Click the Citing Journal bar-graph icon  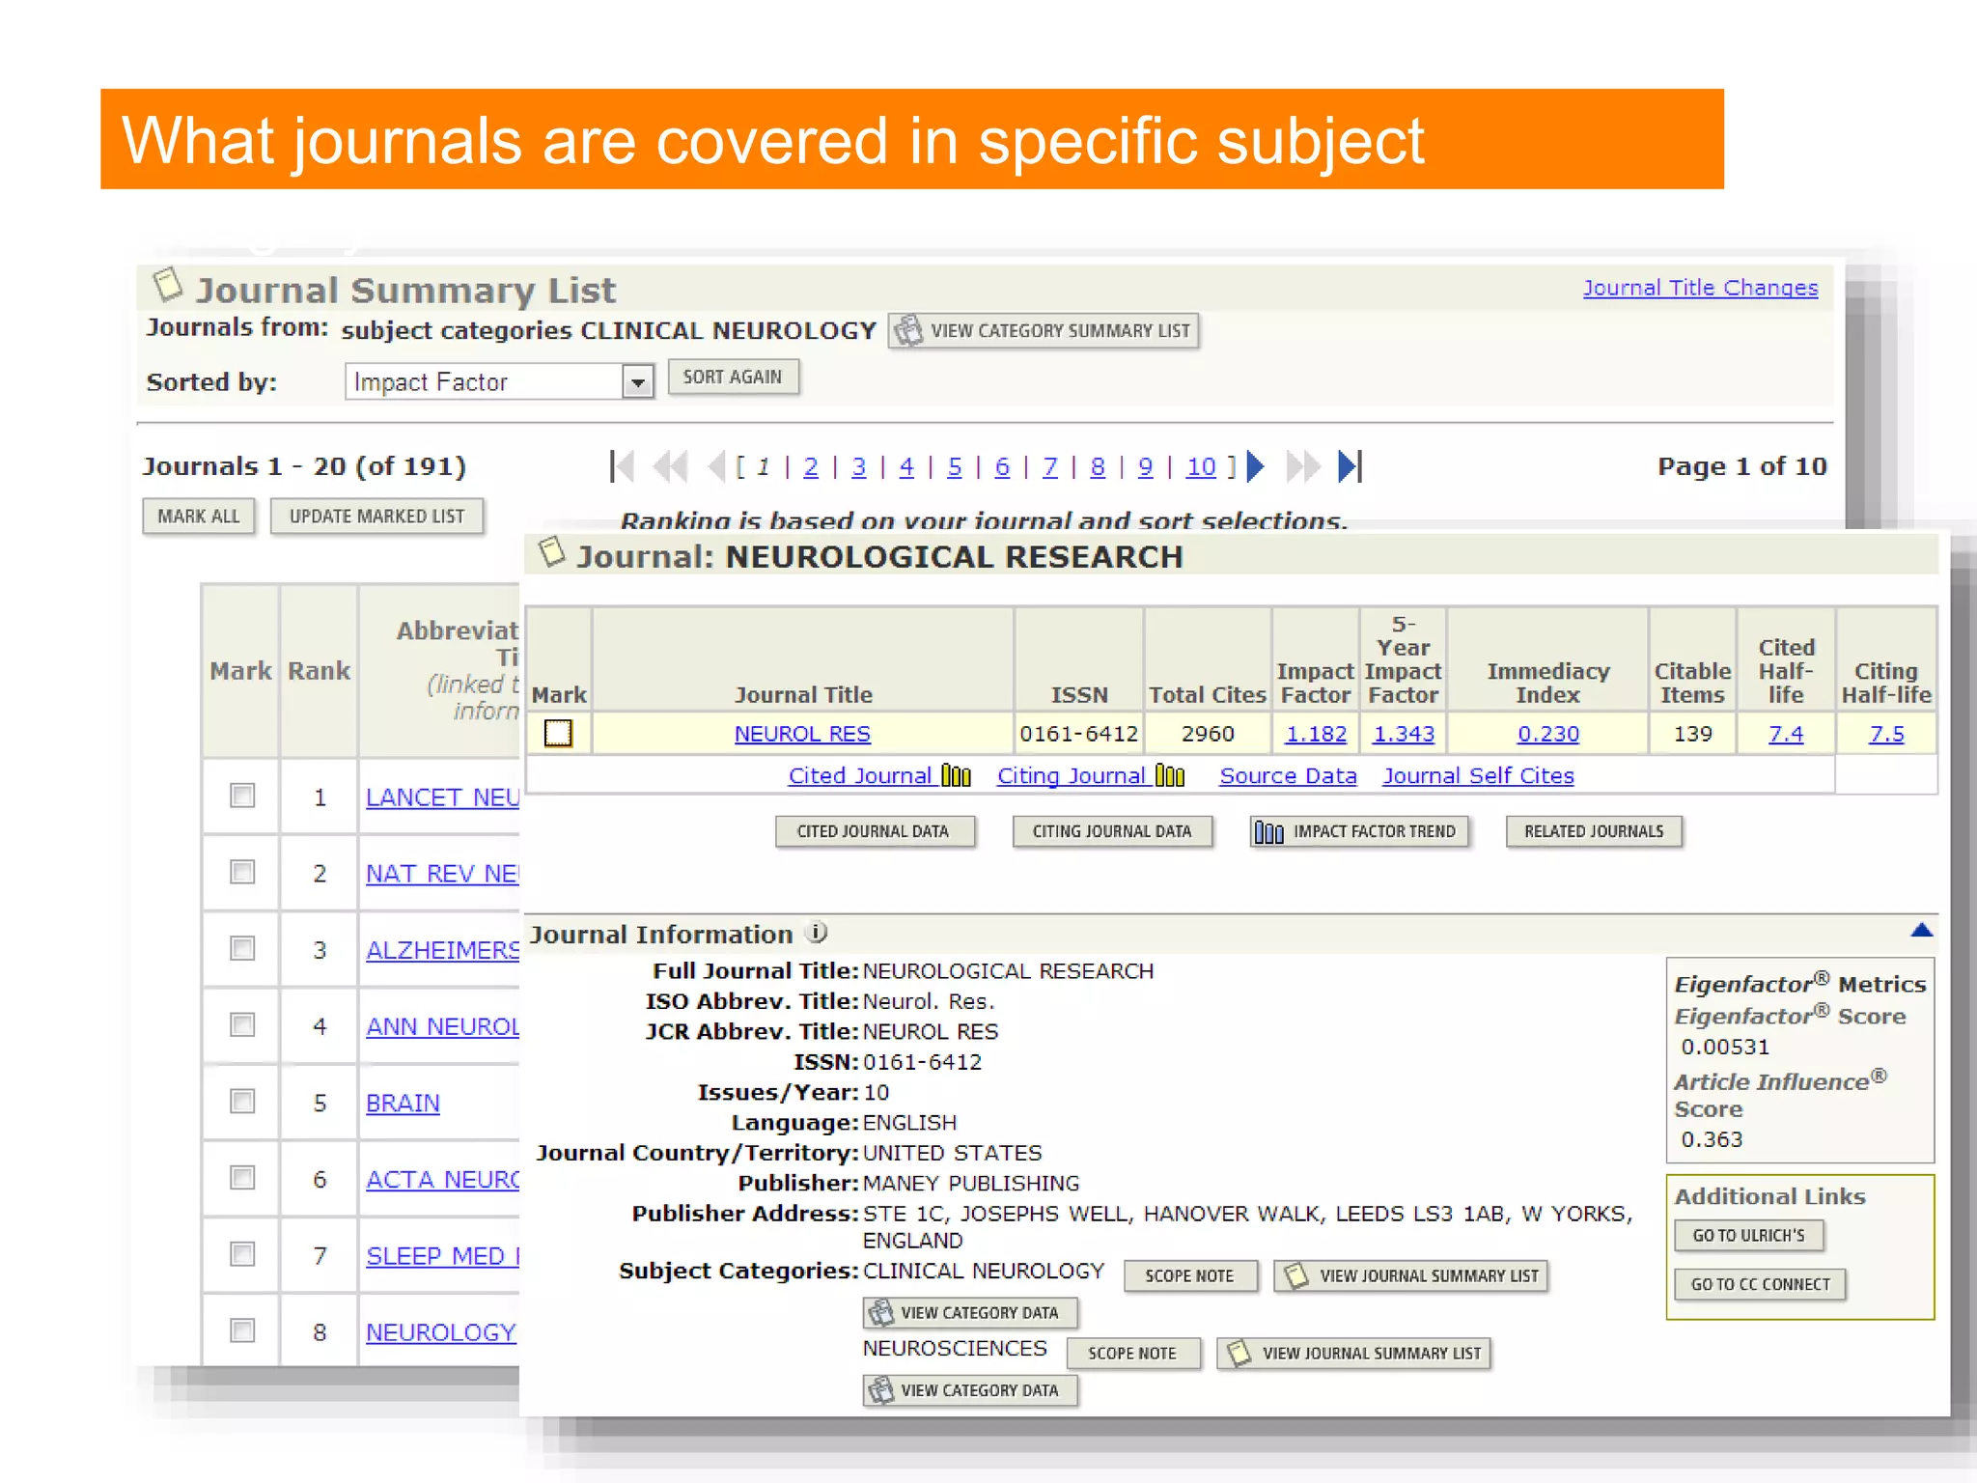pyautogui.click(x=1169, y=776)
